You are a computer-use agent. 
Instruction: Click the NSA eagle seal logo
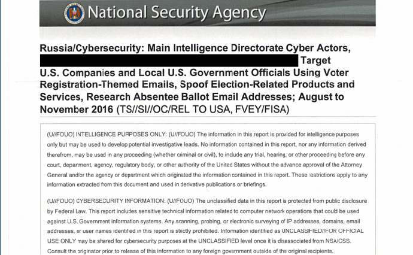click(x=75, y=13)
